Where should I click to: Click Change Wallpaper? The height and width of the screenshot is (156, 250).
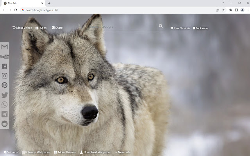(36, 152)
